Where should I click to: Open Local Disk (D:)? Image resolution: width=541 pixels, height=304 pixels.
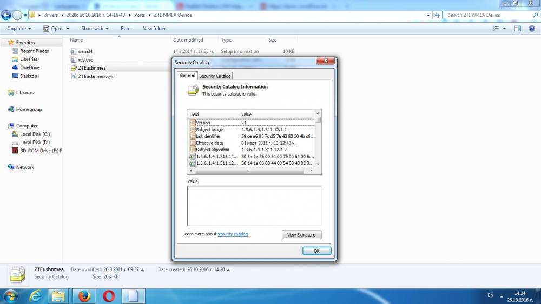click(x=35, y=142)
